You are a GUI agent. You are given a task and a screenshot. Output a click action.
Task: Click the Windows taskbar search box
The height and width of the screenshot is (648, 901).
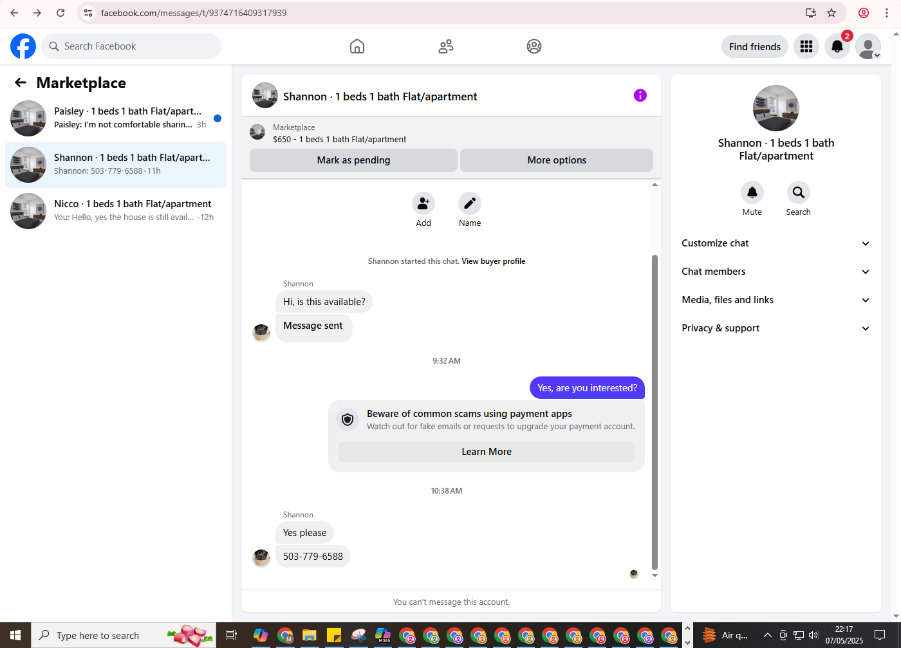[x=124, y=635]
